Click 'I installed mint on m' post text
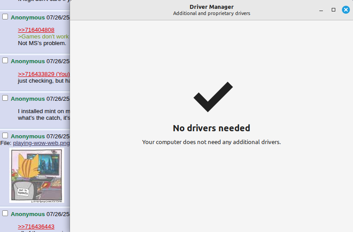 (44, 111)
